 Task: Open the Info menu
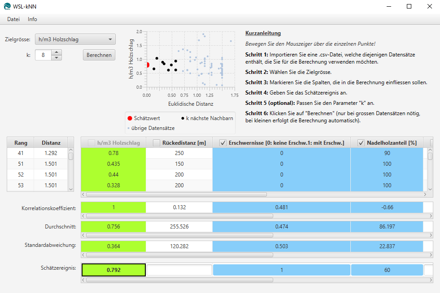[x=32, y=19]
